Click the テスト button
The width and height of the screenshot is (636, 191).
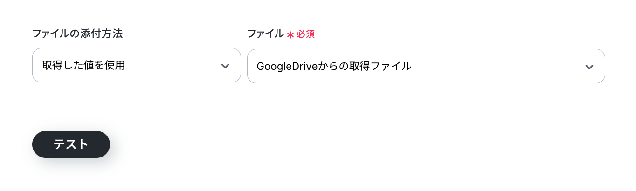point(71,144)
